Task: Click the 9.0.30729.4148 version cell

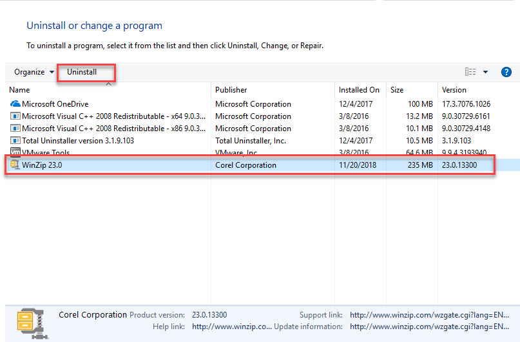Action: click(x=466, y=129)
